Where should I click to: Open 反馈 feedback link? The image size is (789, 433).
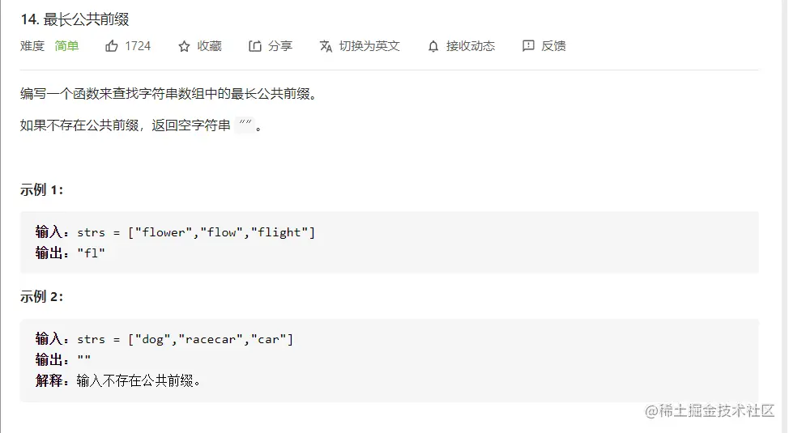(553, 46)
